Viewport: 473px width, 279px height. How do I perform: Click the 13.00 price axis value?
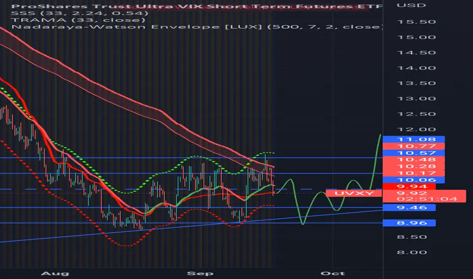coord(417,99)
